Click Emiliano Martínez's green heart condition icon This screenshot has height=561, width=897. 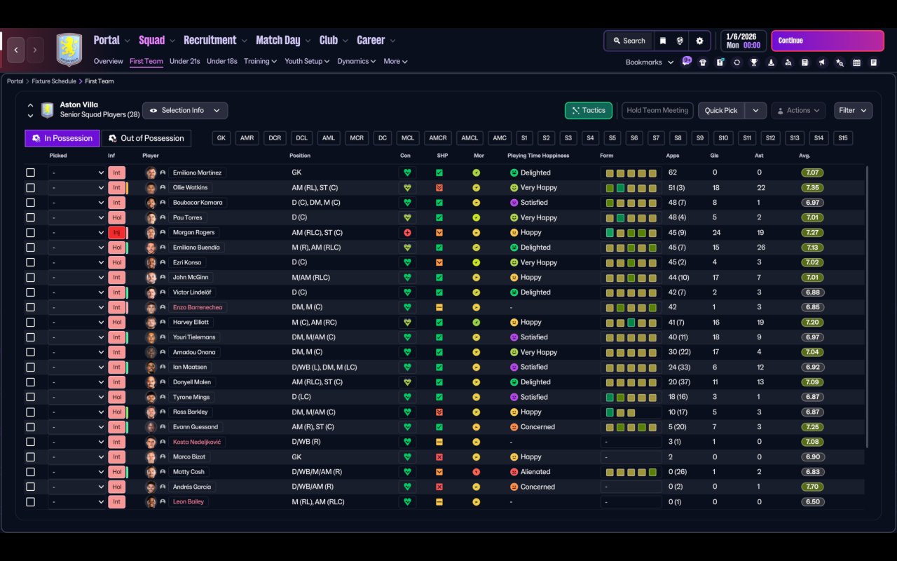click(x=407, y=173)
